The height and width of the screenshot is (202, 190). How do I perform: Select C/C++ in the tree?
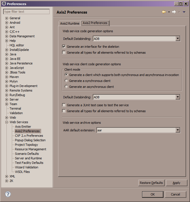click(x=14, y=32)
